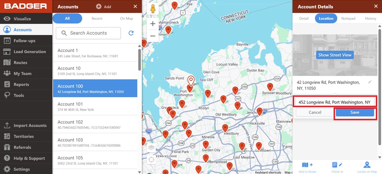Open the Tools lasso icon

point(7,95)
